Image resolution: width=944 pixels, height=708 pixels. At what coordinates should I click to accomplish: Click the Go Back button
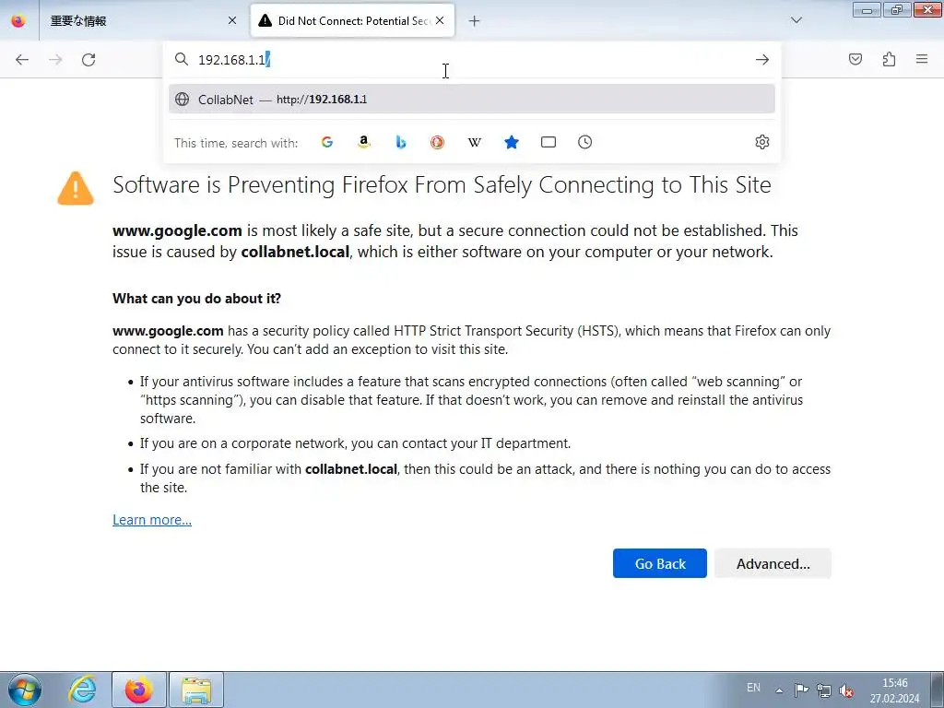(x=660, y=563)
